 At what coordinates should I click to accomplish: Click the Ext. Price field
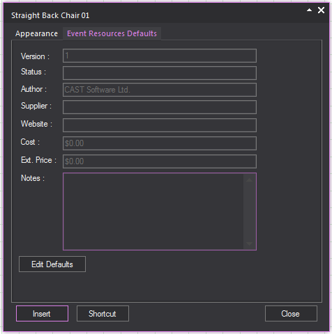coord(160,161)
